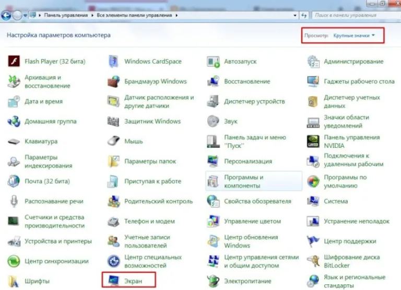Focus the Поиск в панели управления field
Viewport: 401px width, 290px height.
click(x=357, y=15)
